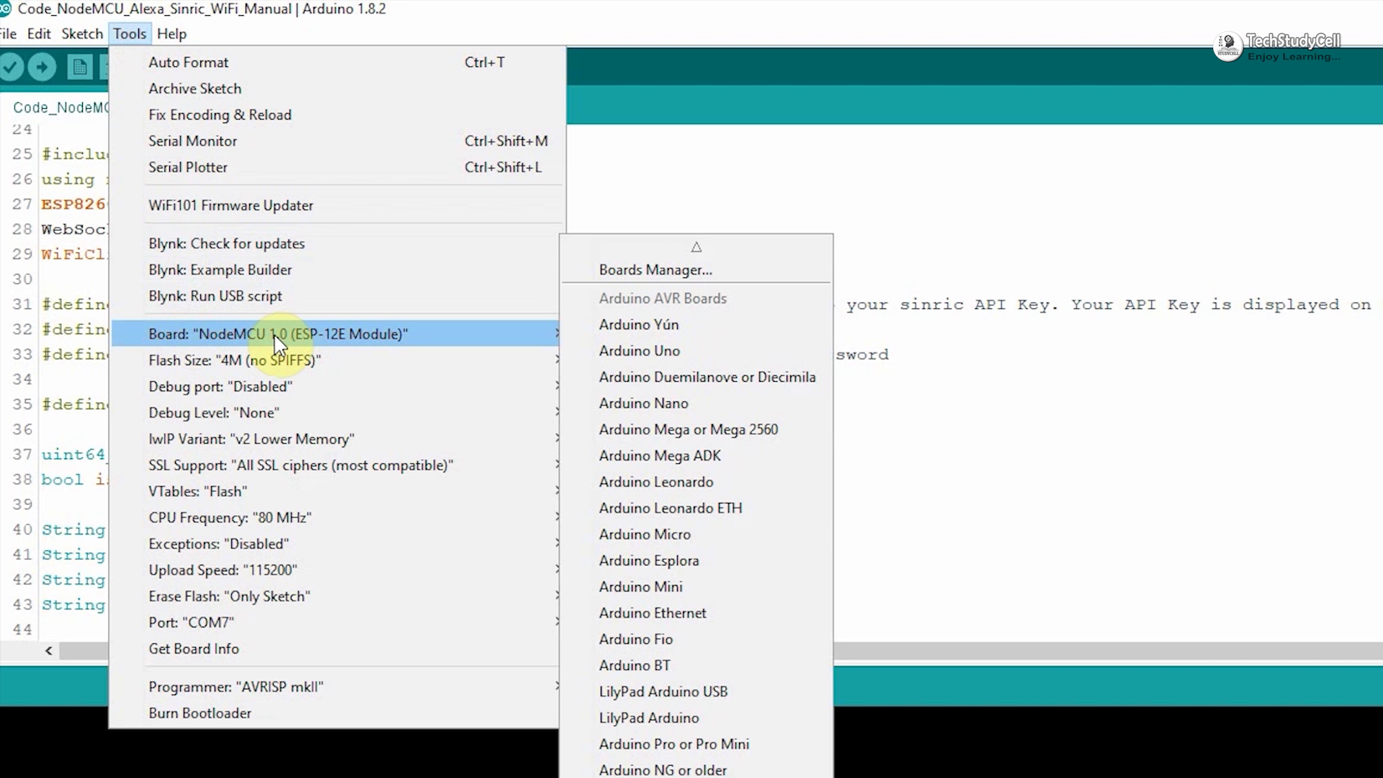Expand the CPU Frequency submenu
Viewport: 1383px width, 778px height.
(230, 518)
